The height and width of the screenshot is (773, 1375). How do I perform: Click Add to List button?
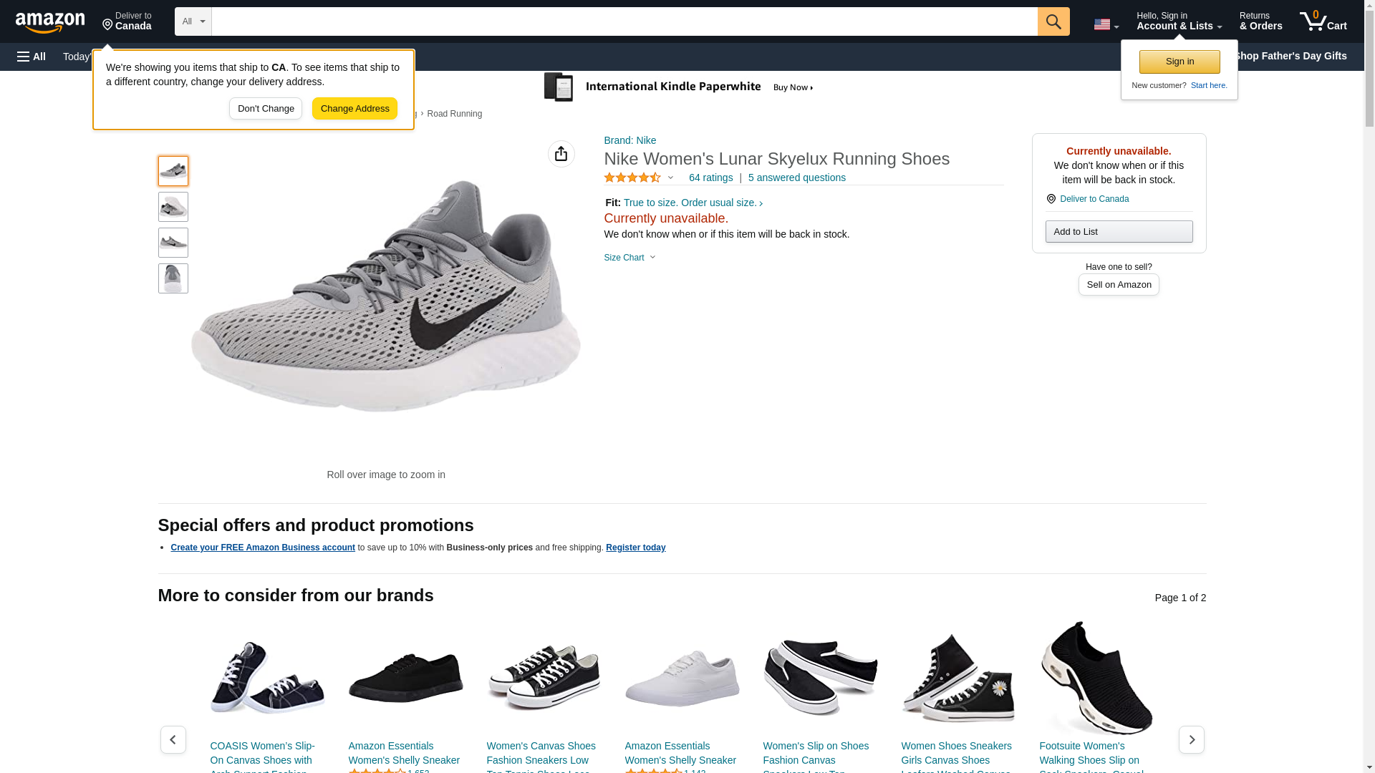(x=1119, y=231)
